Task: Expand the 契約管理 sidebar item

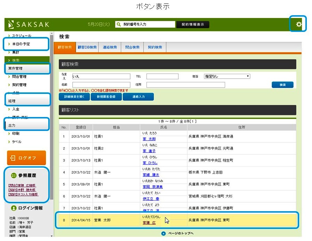Action: [19, 85]
